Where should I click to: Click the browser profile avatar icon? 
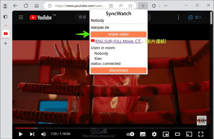5,6
